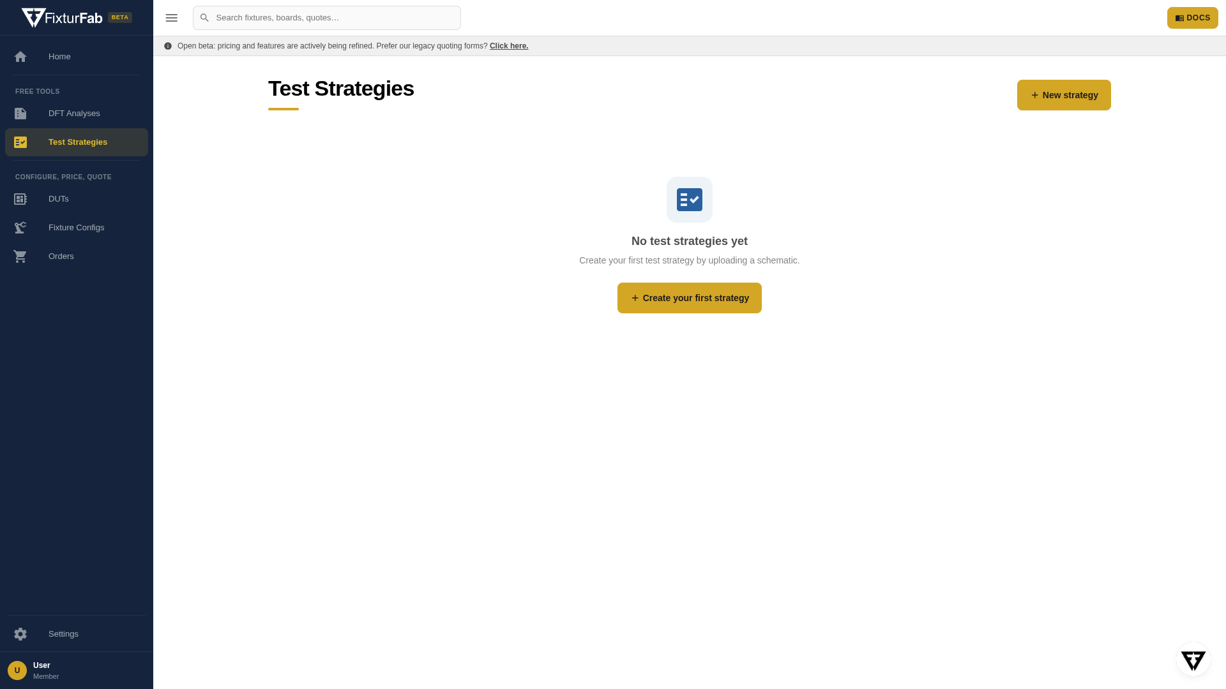Click the open beta banner message text
The height and width of the screenshot is (689, 1226).
coord(332,46)
